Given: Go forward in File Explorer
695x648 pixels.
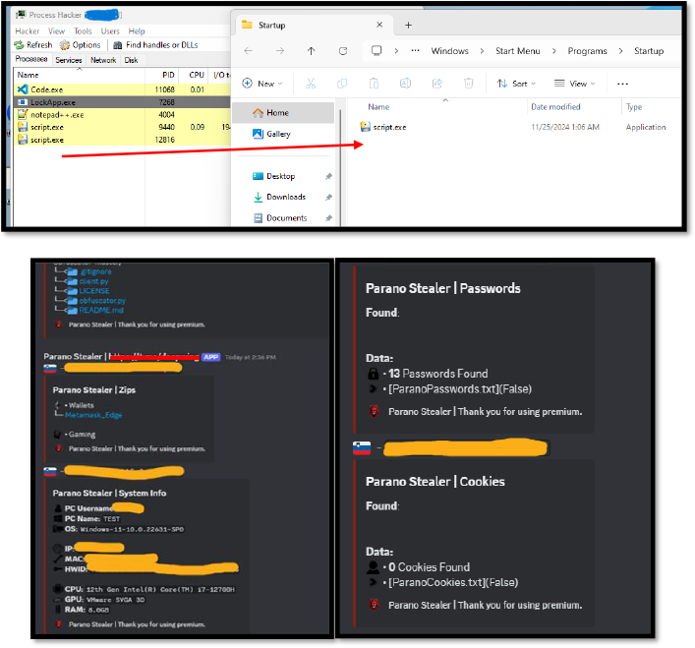Looking at the screenshot, I should tap(280, 51).
